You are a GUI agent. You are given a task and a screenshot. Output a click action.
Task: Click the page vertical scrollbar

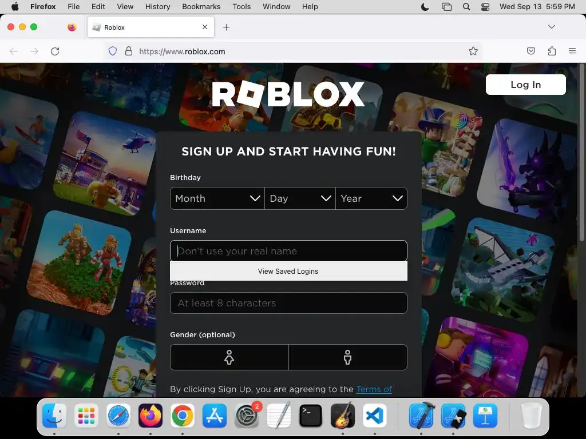(581, 153)
